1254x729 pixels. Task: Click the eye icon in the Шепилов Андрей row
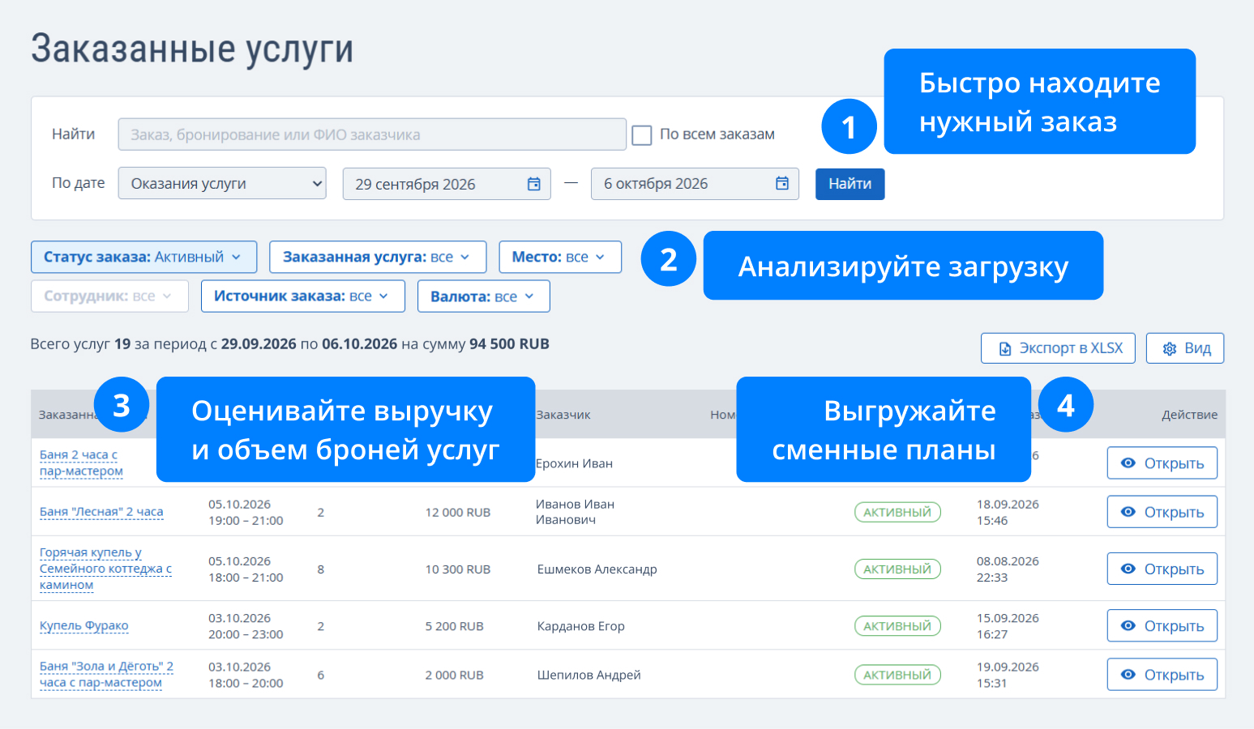click(x=1128, y=675)
